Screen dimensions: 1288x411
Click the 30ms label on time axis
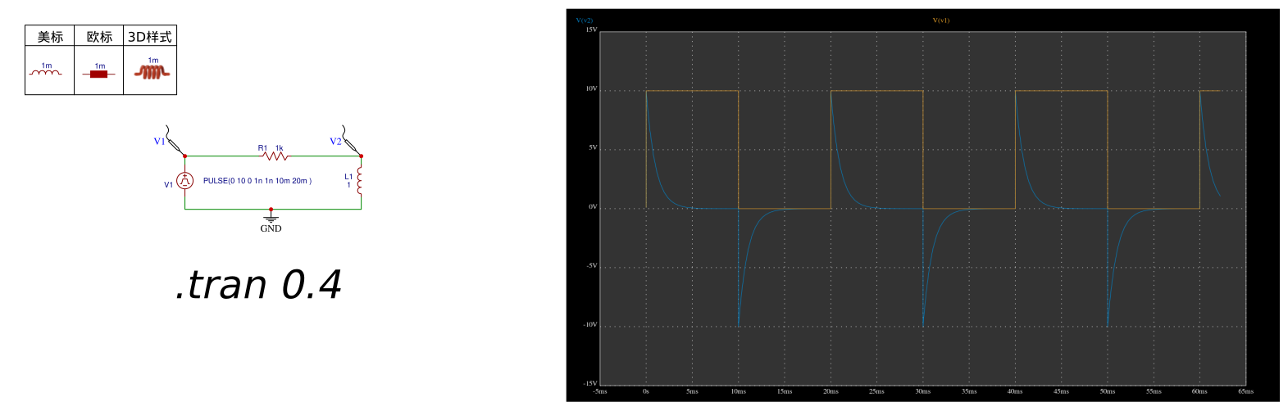[x=923, y=391]
